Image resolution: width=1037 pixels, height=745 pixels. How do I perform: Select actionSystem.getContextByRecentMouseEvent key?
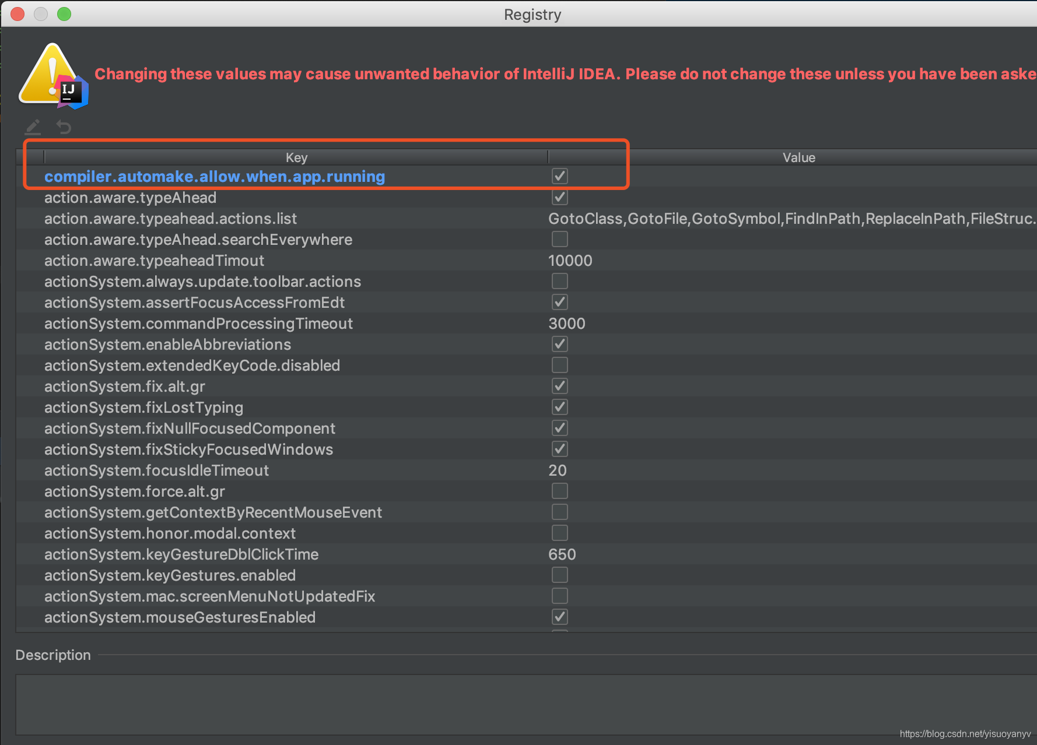213,512
